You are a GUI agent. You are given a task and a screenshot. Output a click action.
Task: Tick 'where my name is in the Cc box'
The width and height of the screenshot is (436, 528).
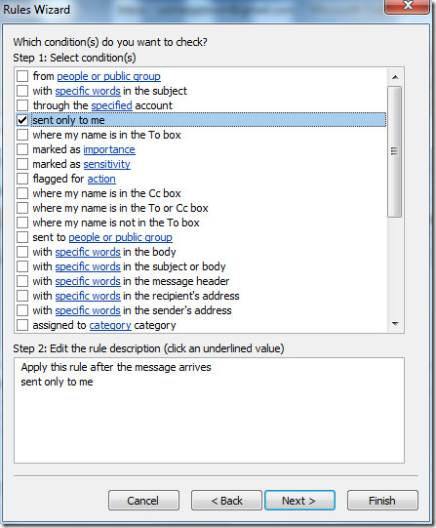click(x=22, y=193)
